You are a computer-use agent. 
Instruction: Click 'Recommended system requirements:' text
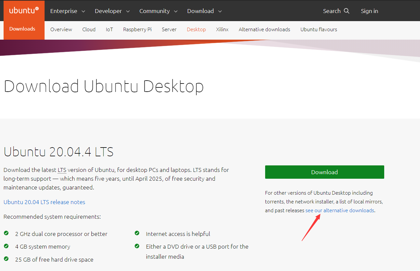point(52,217)
